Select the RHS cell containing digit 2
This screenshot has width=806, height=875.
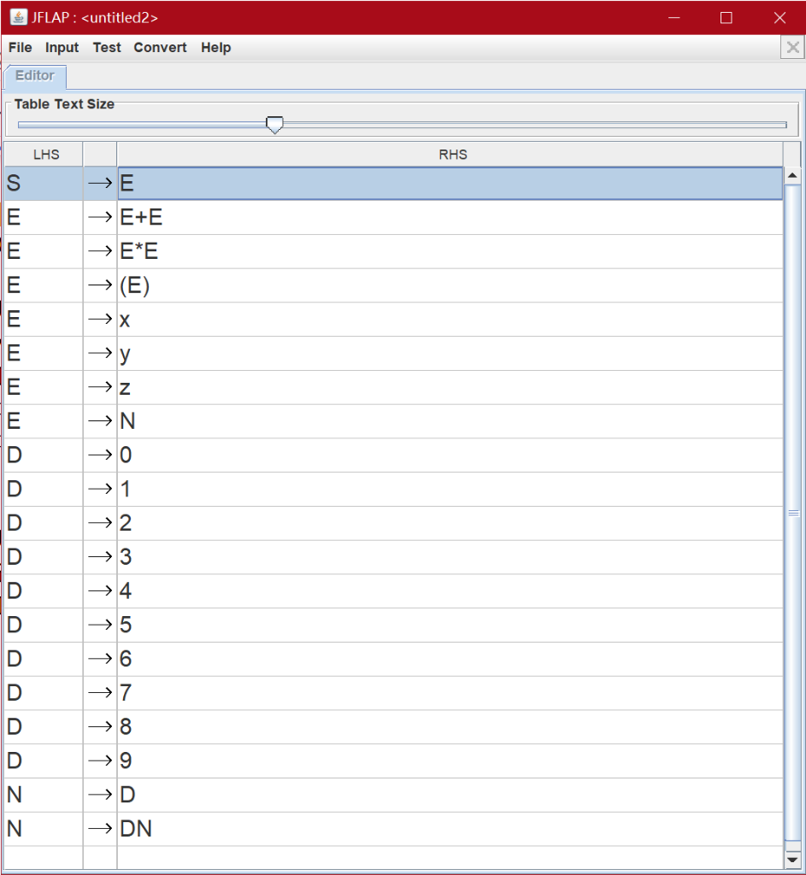point(450,524)
